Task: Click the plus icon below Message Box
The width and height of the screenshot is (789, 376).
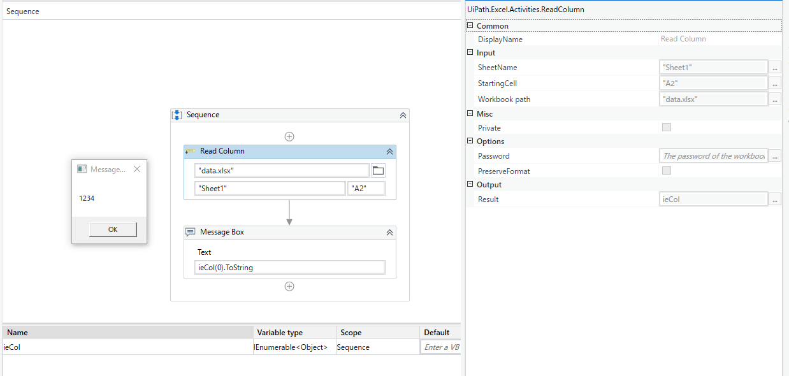Action: pyautogui.click(x=289, y=286)
